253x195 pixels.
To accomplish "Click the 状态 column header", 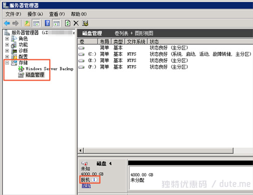I will tap(200, 42).
